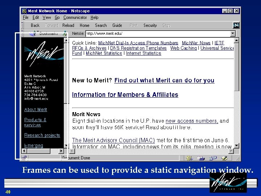This screenshot has width=261, height=196.
Task: Open the Edit menu
Action: click(36, 17)
